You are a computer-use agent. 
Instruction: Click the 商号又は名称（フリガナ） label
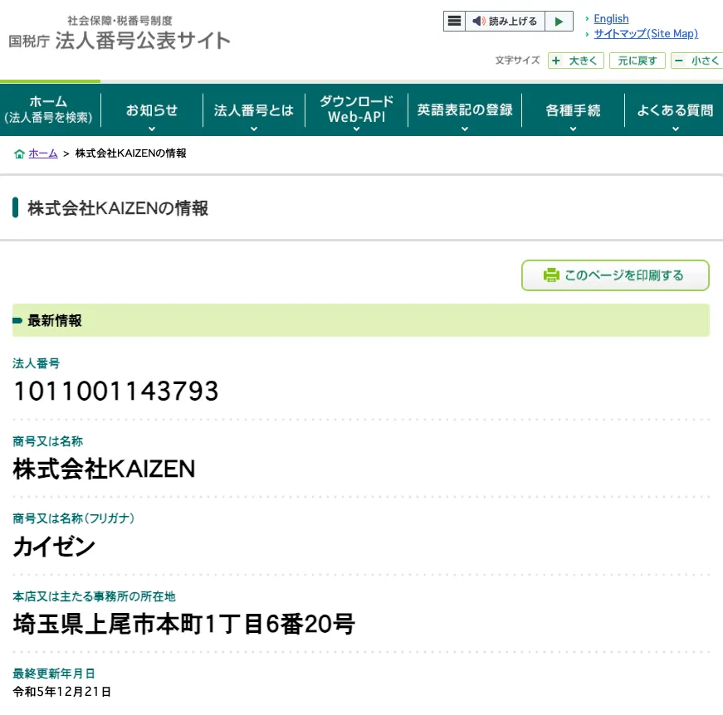coord(73,518)
